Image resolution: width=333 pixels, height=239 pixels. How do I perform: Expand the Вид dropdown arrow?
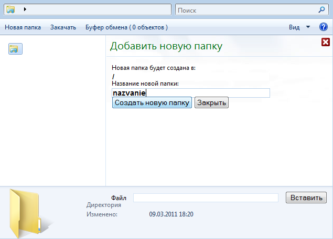point(308,27)
